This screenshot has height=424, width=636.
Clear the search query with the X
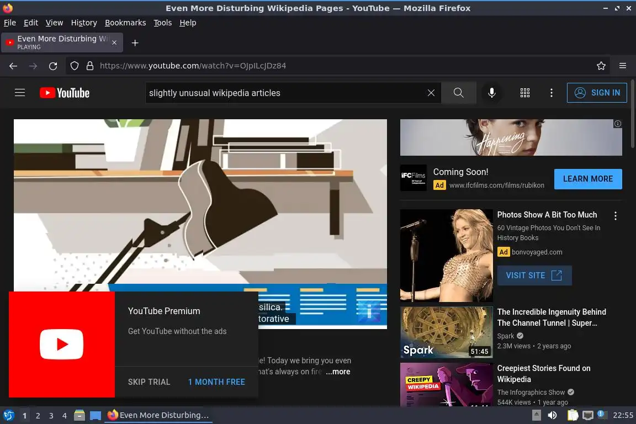point(431,93)
